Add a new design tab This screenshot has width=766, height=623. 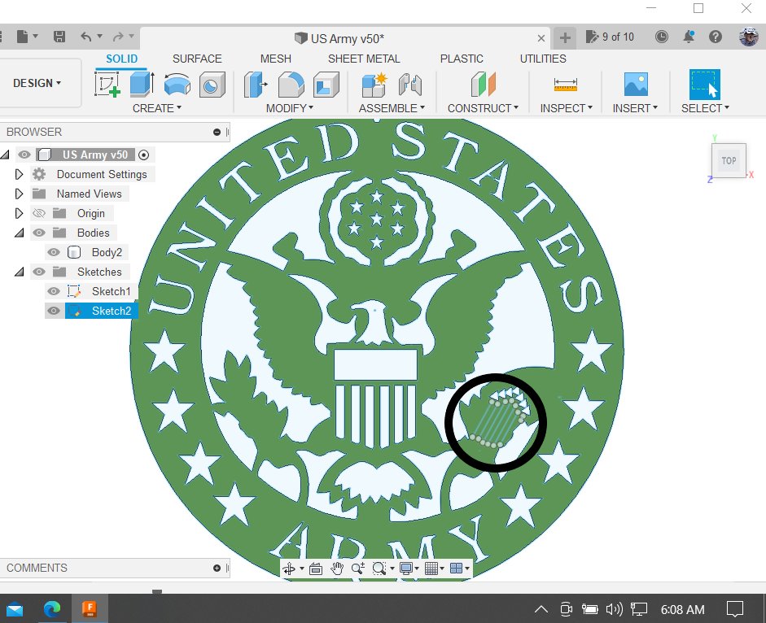click(565, 37)
